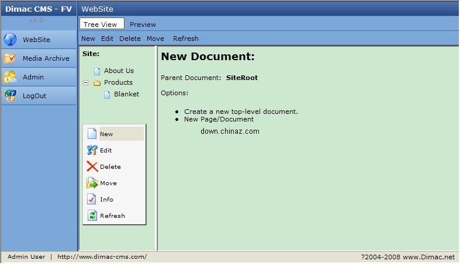
Task: Choose Edit from the context menu
Action: click(106, 150)
